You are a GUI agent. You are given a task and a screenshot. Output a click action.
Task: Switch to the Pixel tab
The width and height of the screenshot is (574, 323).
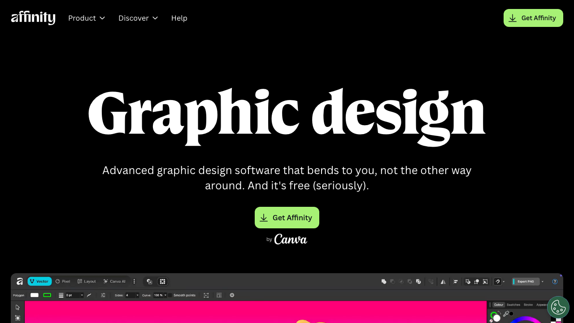click(x=63, y=281)
